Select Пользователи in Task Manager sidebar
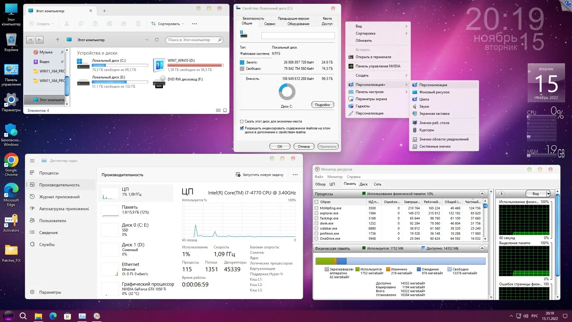 52,220
